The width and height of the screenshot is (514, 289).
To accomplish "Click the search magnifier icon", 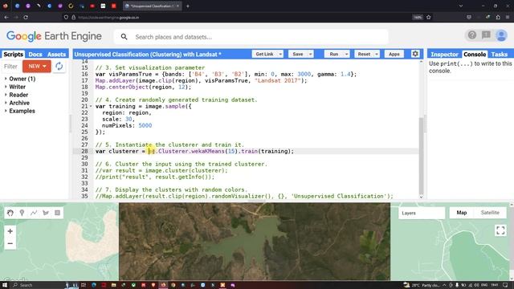I will tap(124, 37).
